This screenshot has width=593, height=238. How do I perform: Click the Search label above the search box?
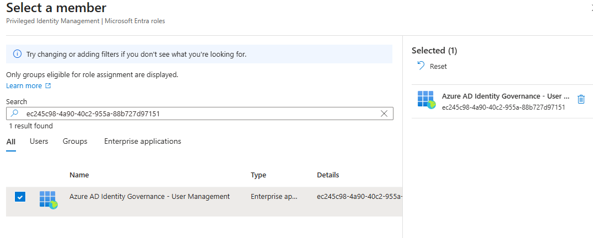click(17, 101)
